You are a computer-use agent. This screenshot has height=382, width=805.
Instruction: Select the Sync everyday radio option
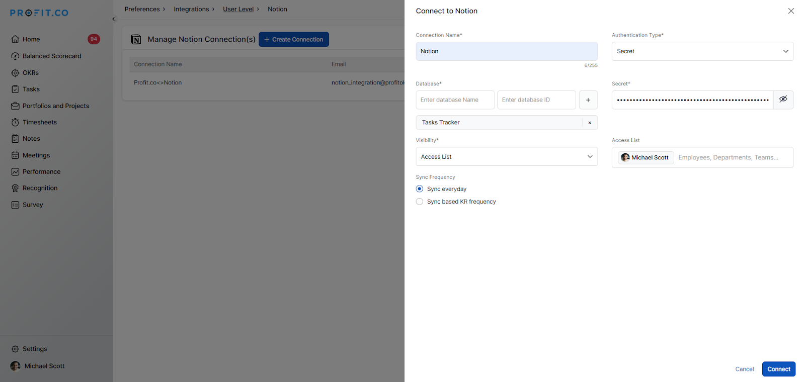420,189
